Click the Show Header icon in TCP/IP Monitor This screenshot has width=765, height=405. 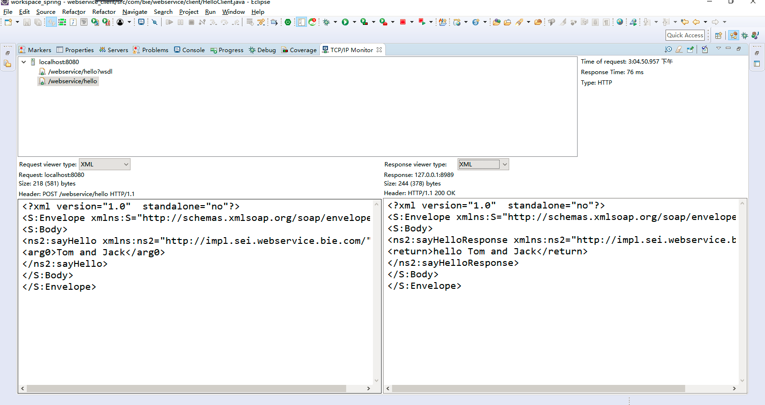(x=690, y=49)
